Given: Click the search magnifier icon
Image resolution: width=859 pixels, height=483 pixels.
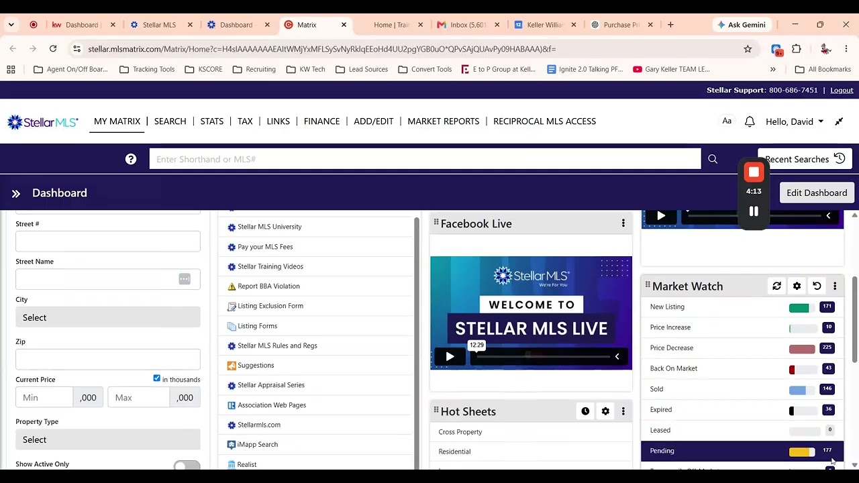Looking at the screenshot, I should pos(713,159).
